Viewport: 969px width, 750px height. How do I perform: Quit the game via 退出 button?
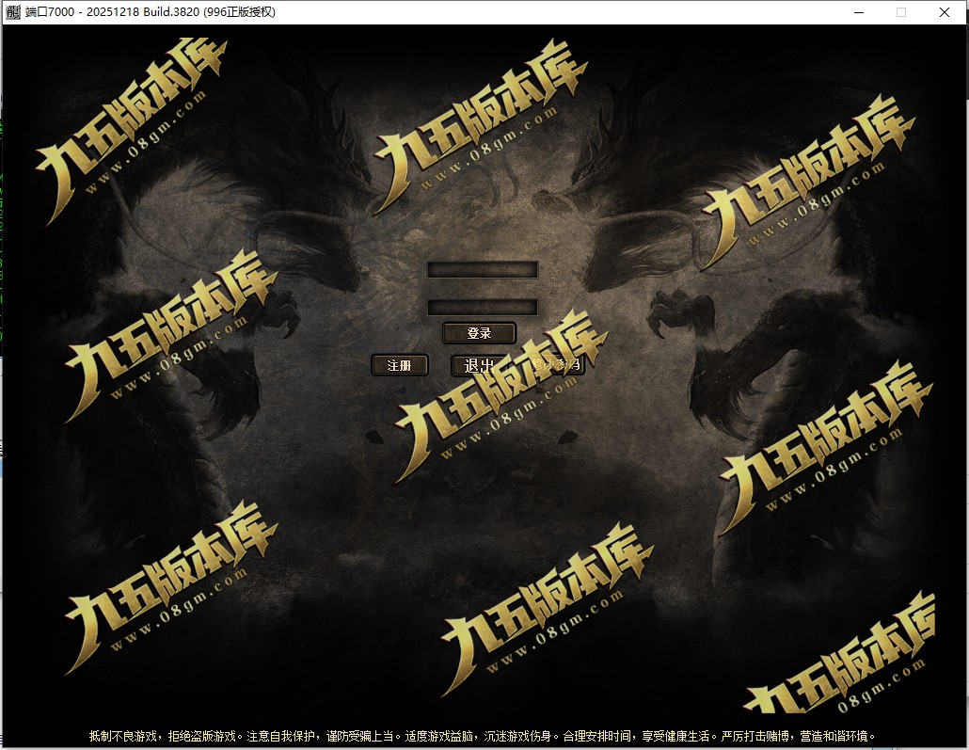click(478, 365)
